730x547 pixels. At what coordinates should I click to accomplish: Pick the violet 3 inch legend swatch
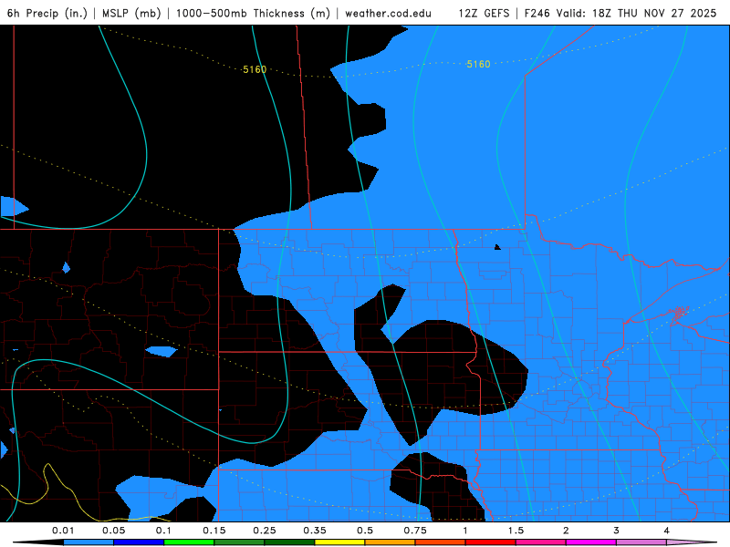pyautogui.click(x=641, y=542)
